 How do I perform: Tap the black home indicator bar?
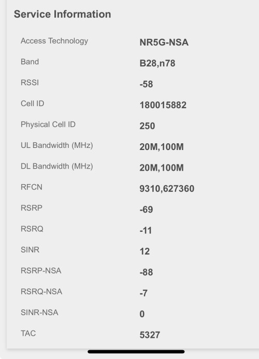[x=136, y=352]
